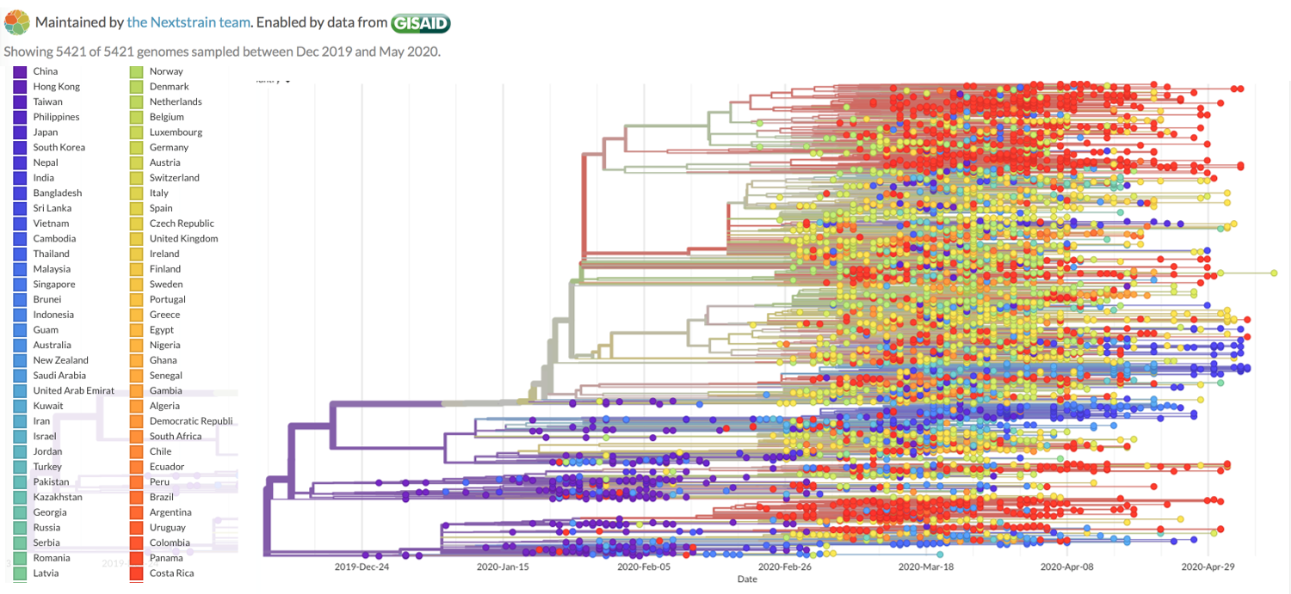Viewport: 1291px width, 594px height.
Task: Click the Germany legend text label
Action: pos(169,147)
